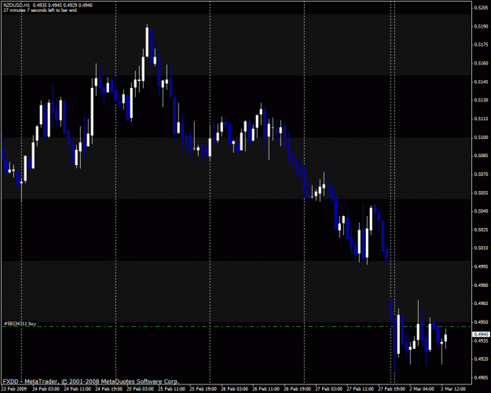Click the 0.4920 price axis label
Screen dimensions: 491x393
[482, 359]
